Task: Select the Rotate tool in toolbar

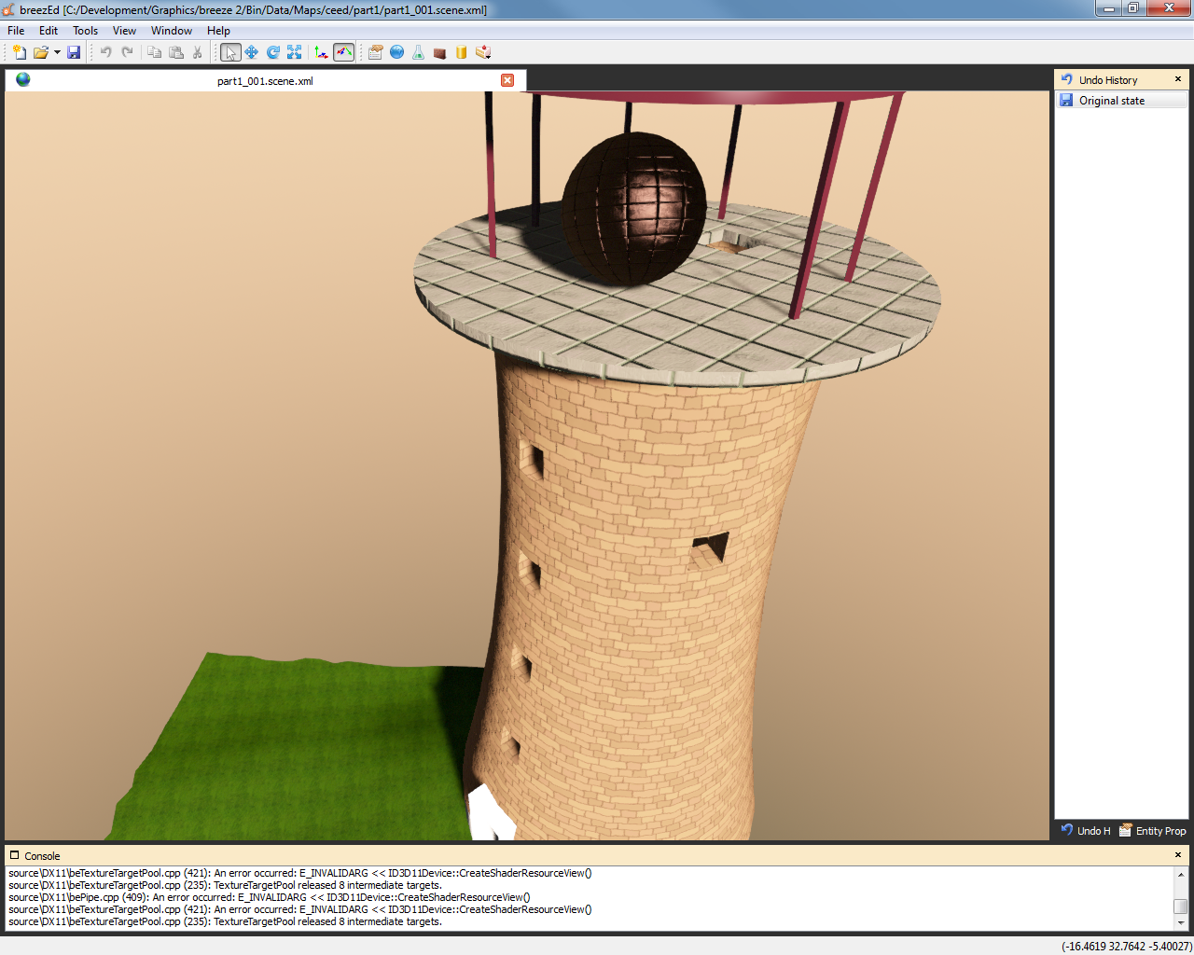Action: click(x=273, y=52)
